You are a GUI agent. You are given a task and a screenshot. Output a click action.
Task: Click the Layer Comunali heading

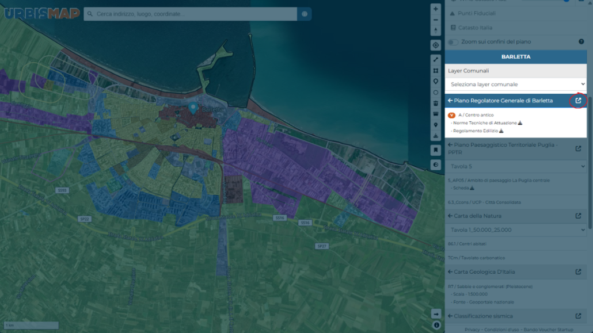[468, 71]
